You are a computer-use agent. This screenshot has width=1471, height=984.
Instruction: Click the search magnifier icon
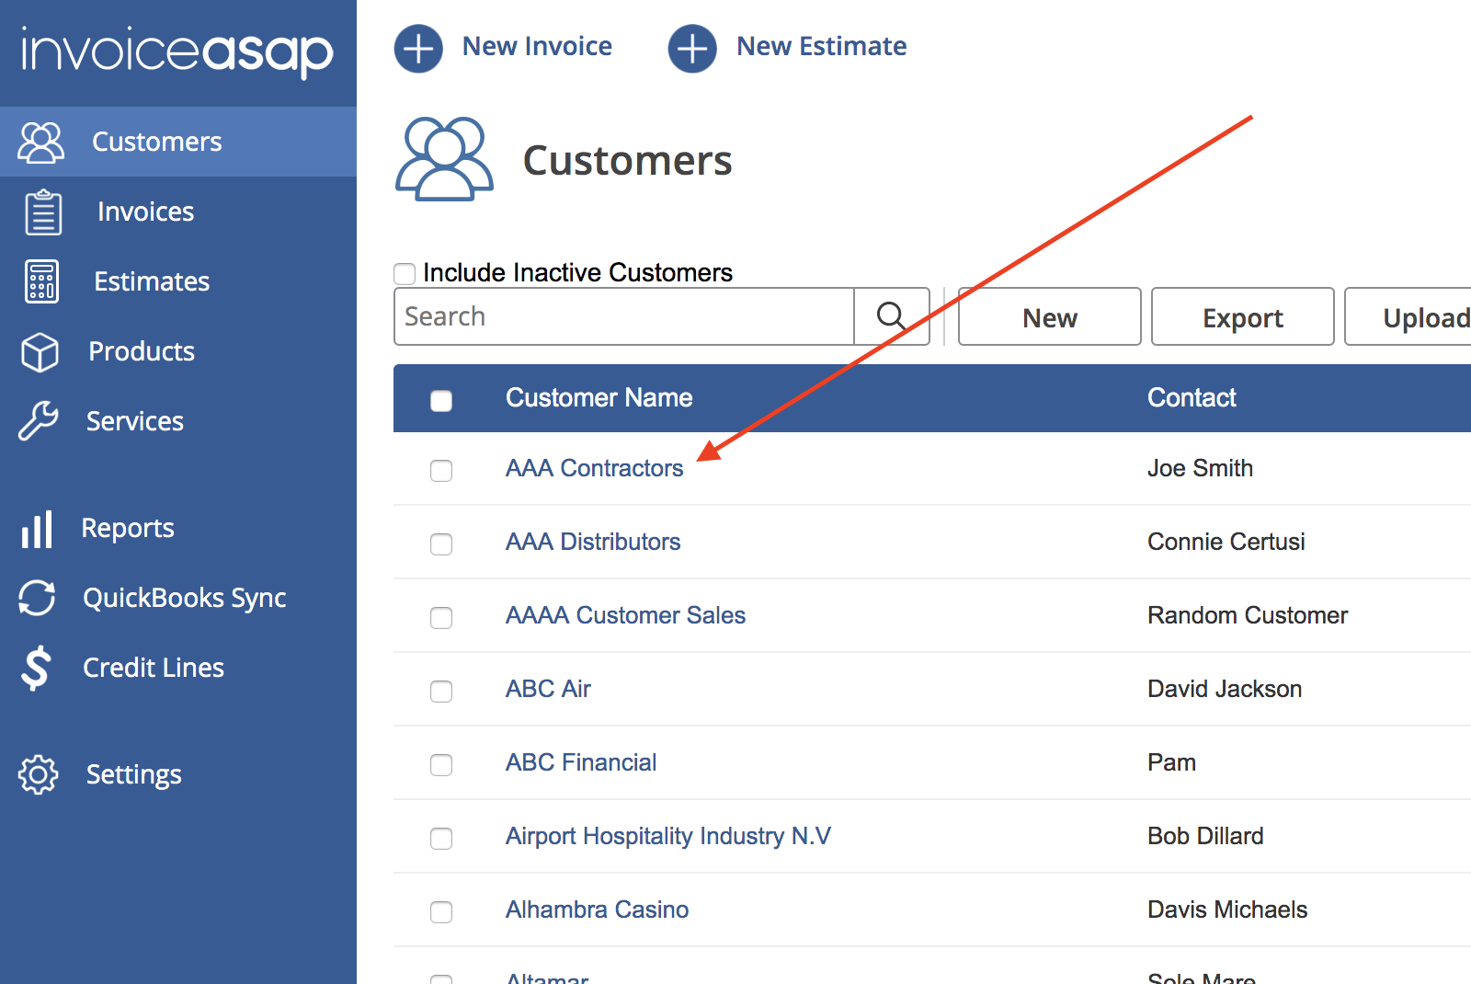(x=891, y=316)
